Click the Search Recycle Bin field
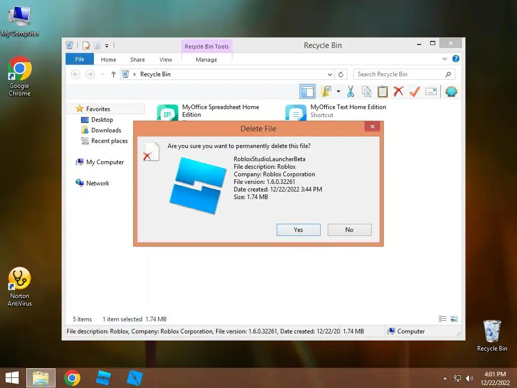Screen dimensions: 517x388 point(404,74)
